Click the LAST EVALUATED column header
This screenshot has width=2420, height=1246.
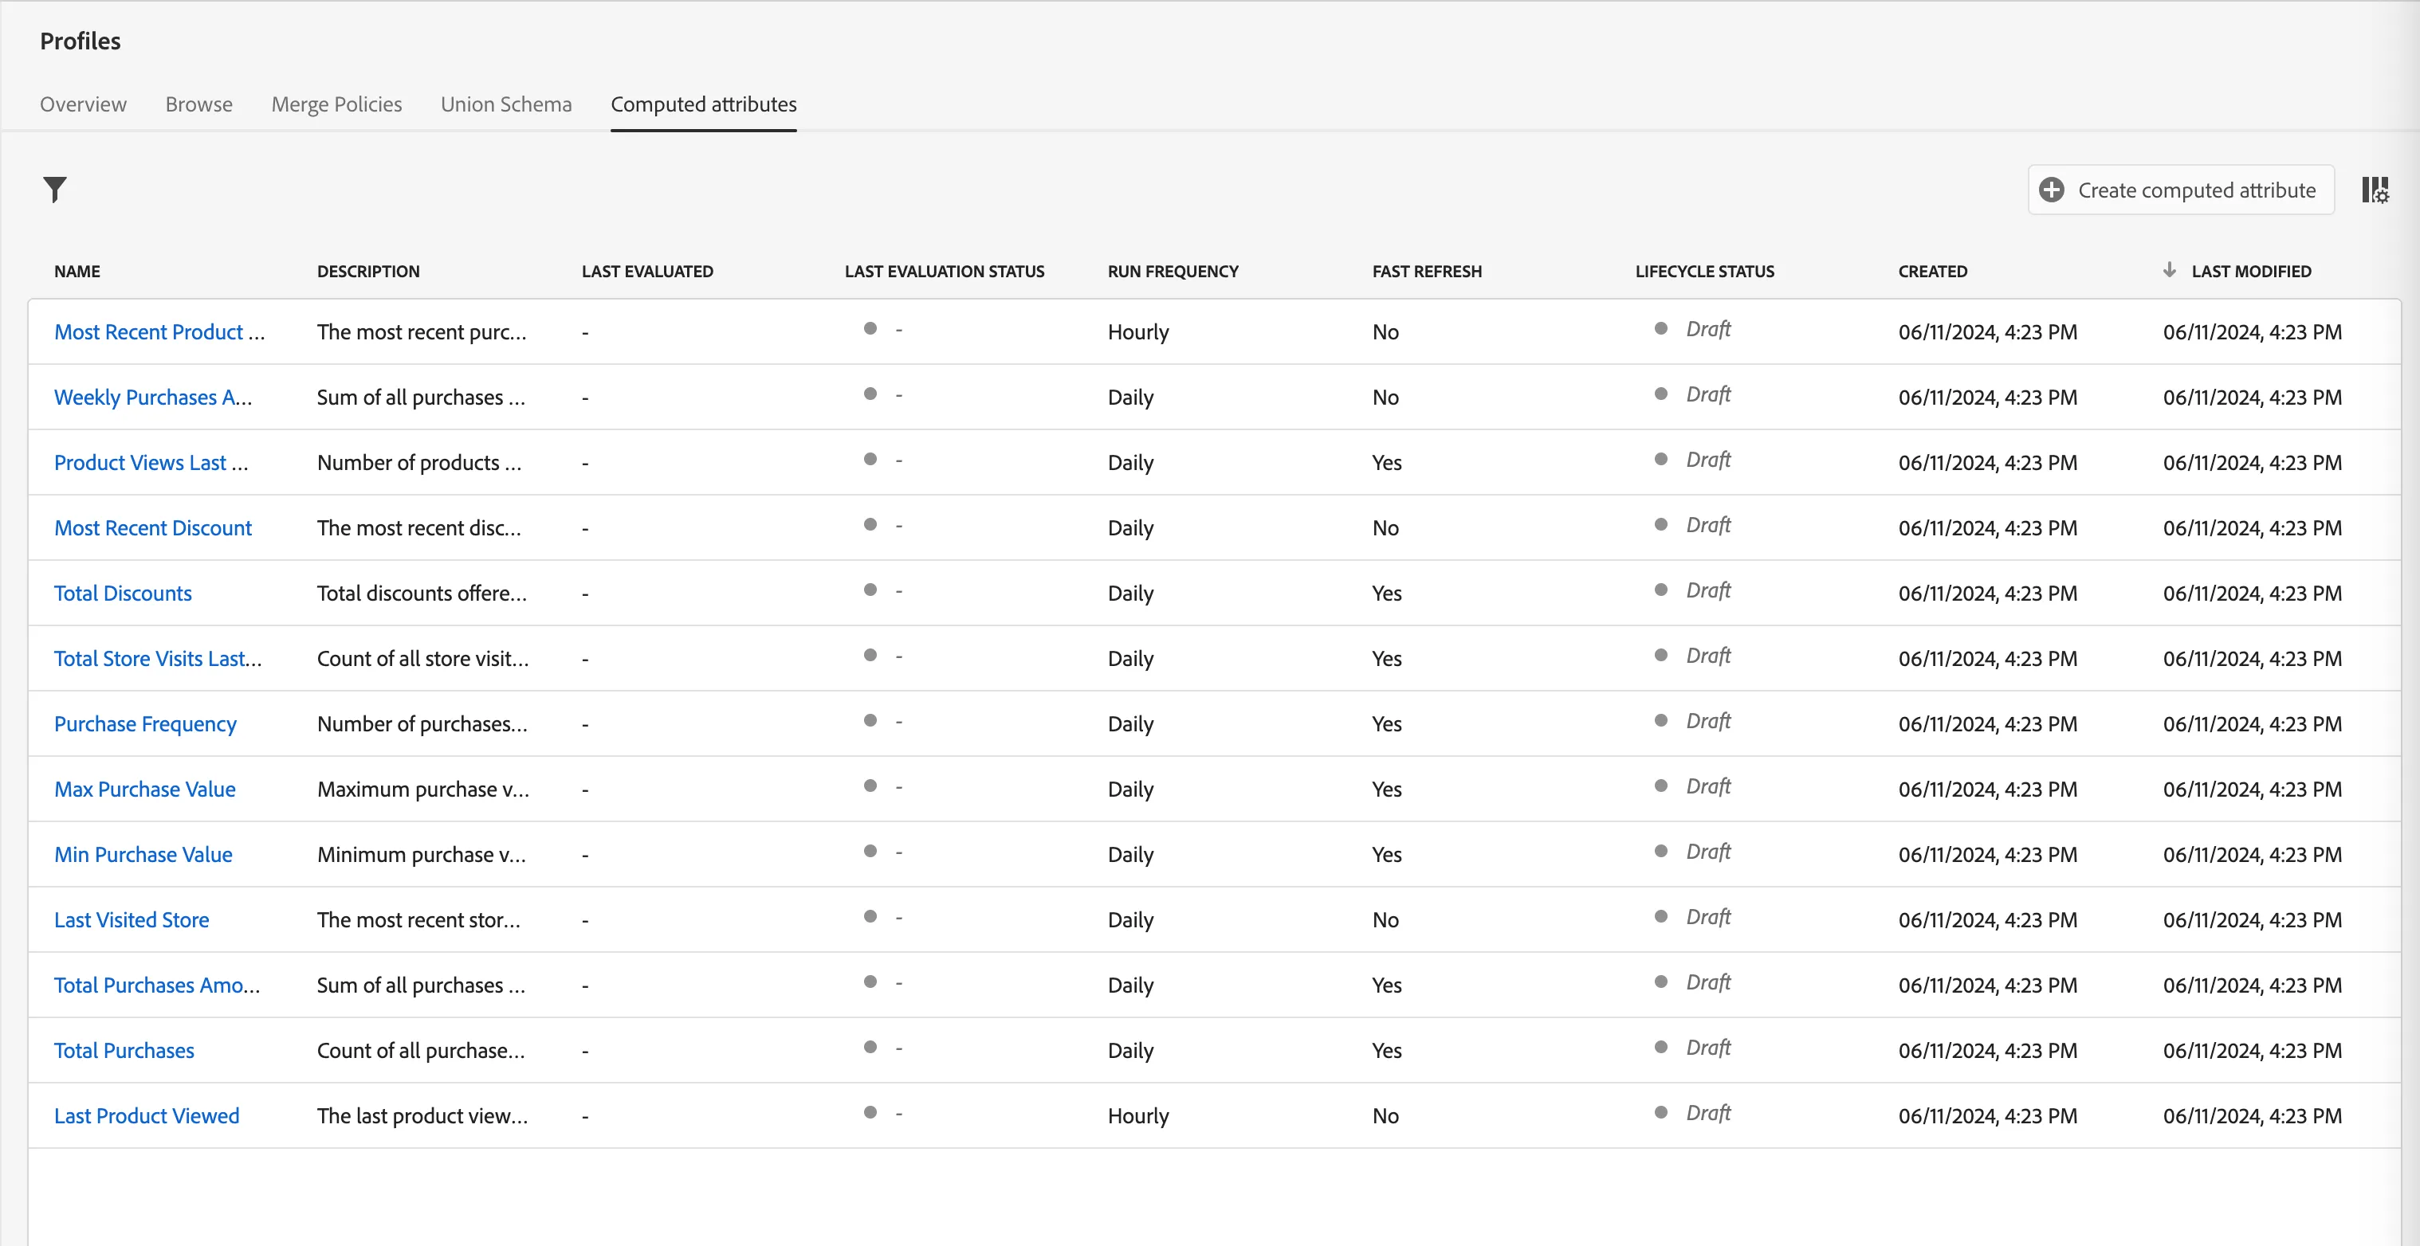click(647, 272)
